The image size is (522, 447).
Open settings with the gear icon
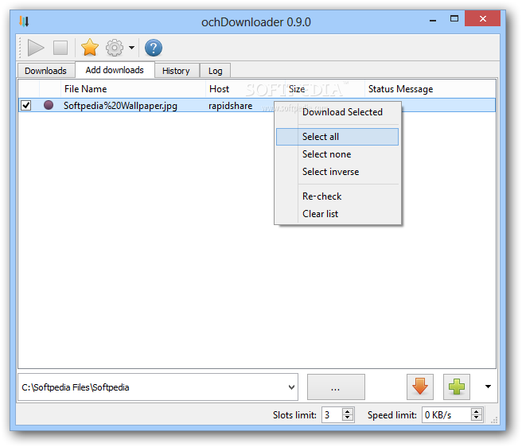[x=115, y=48]
